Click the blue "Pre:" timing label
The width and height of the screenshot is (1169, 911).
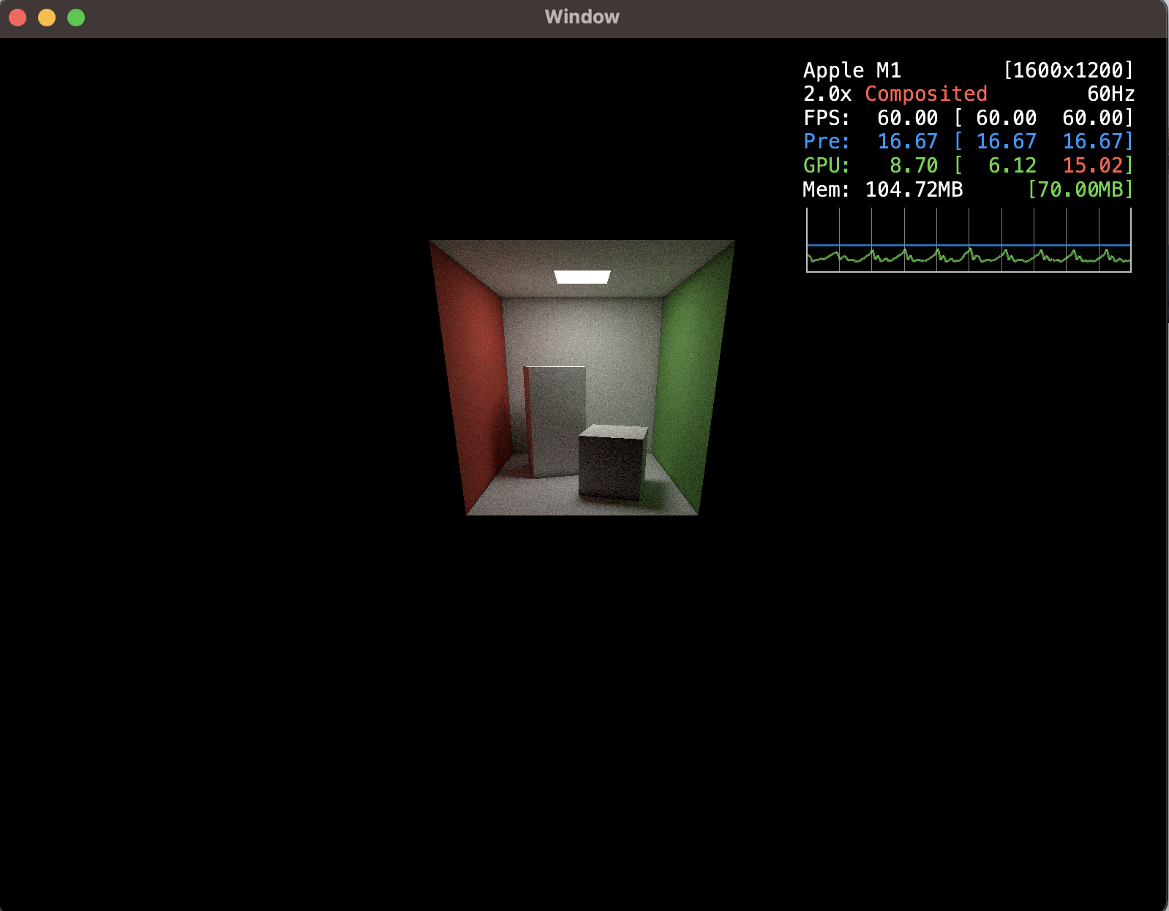(826, 141)
